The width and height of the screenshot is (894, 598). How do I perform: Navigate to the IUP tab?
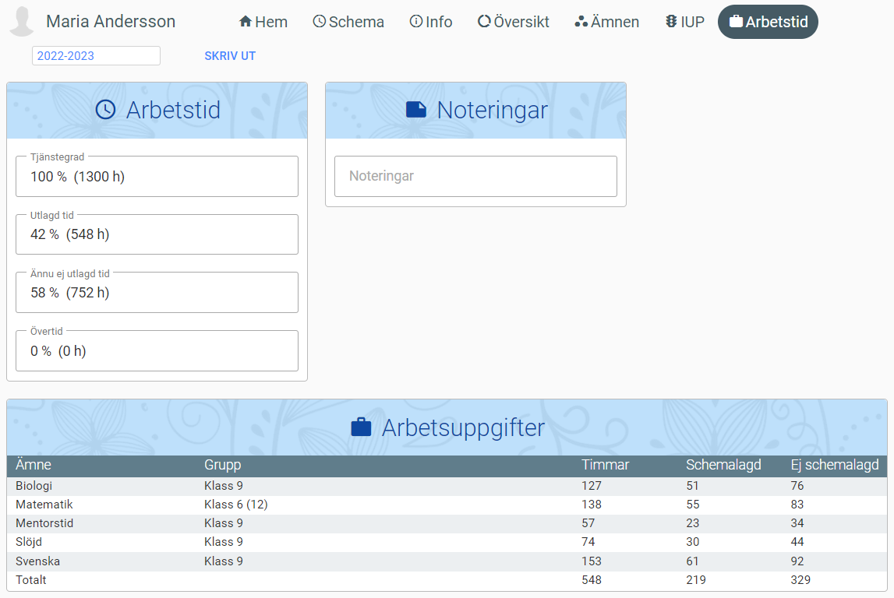click(684, 22)
